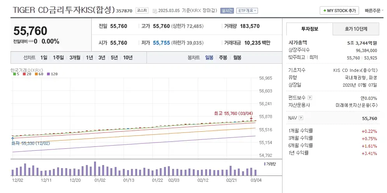Click the green 5-day moving average swatch
Viewport: 387px width, 193px height.
point(14,74)
